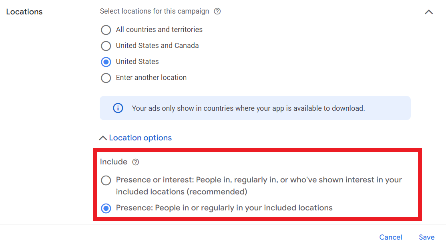The width and height of the screenshot is (446, 248).
Task: Open the Include help tooltip
Action: [x=136, y=162]
